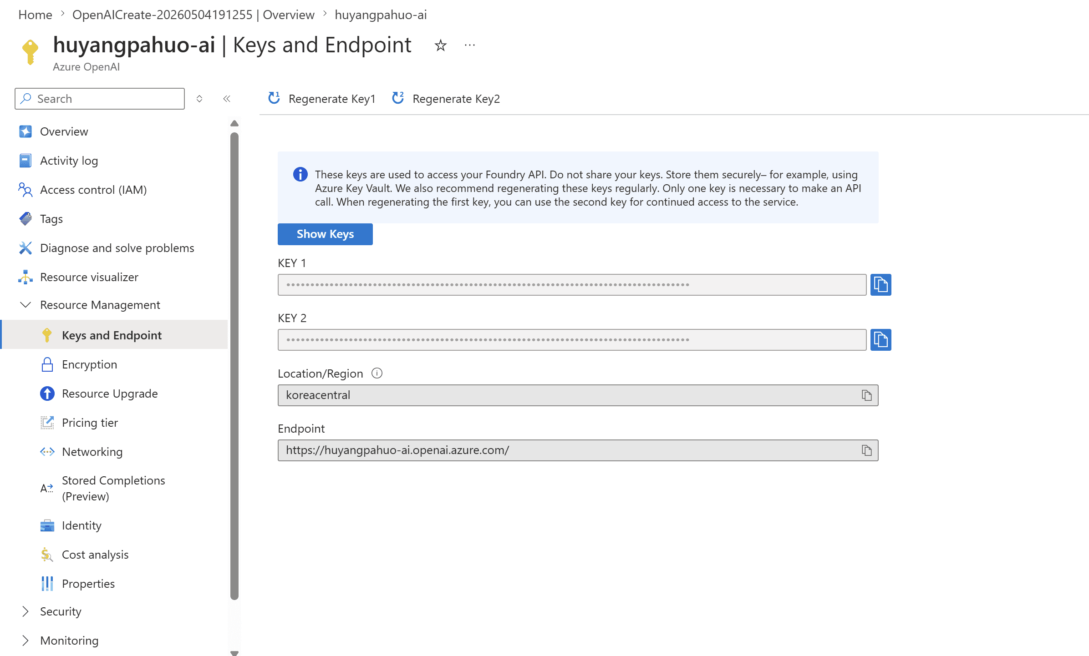Open the more options ellipsis in the header
The width and height of the screenshot is (1089, 656).
pyautogui.click(x=470, y=45)
